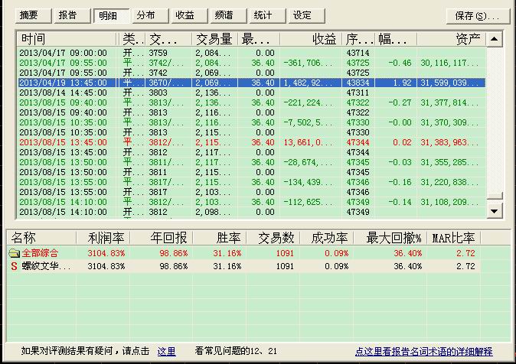Click the 交易数 column header
The width and height of the screenshot is (516, 364).
(x=274, y=238)
